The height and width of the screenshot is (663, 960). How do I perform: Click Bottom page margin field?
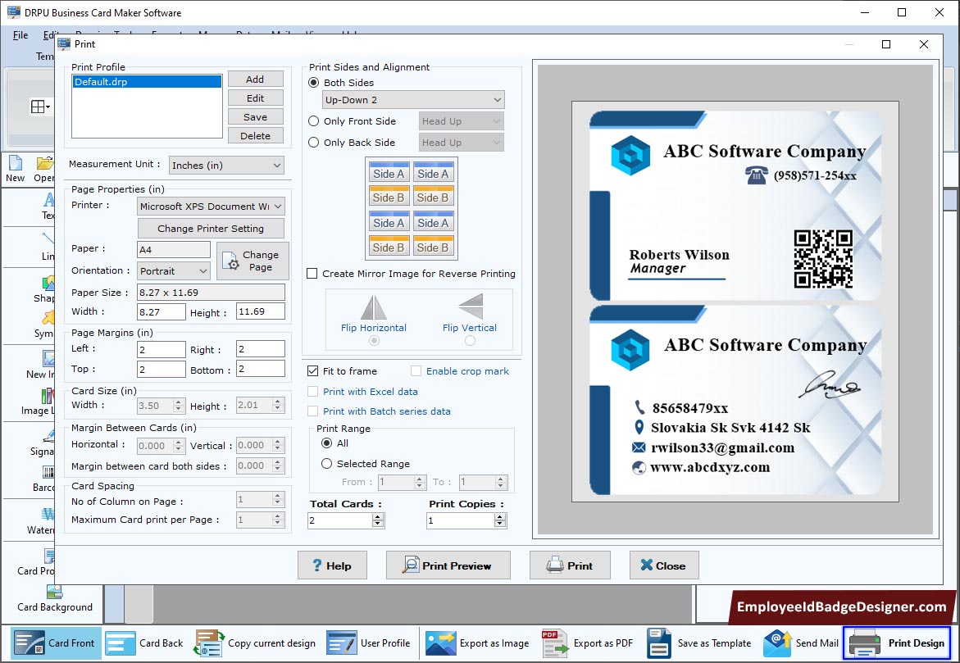pos(260,369)
